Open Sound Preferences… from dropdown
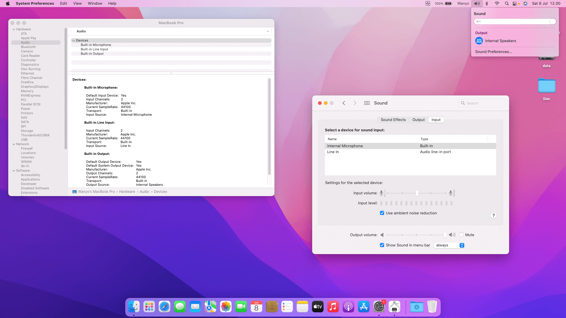This screenshot has height=318, width=566. 493,52
